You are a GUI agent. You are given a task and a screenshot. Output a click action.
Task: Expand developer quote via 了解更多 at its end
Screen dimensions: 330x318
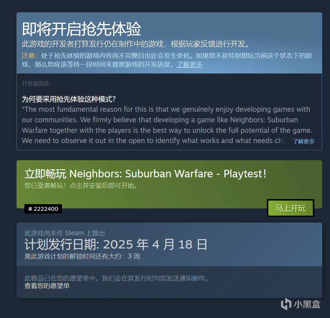(304, 141)
